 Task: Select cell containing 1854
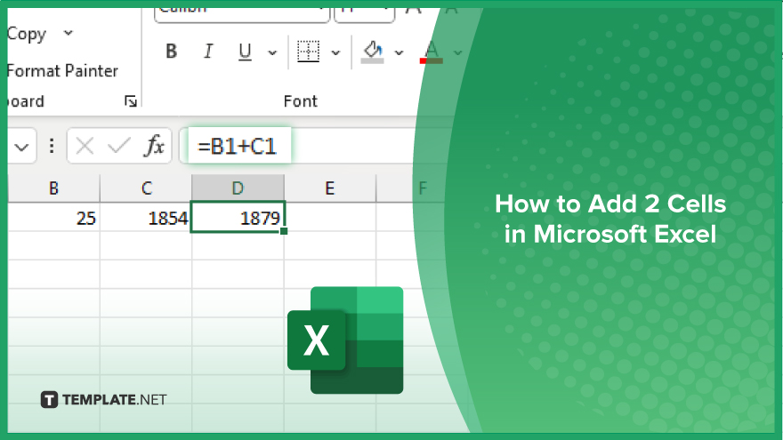[x=146, y=218]
